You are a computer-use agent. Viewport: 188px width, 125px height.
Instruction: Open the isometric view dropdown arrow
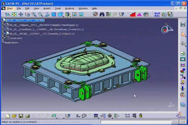click(63, 17)
